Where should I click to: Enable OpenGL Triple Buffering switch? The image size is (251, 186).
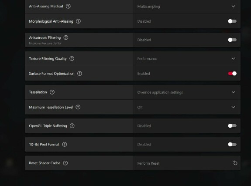[x=232, y=126]
